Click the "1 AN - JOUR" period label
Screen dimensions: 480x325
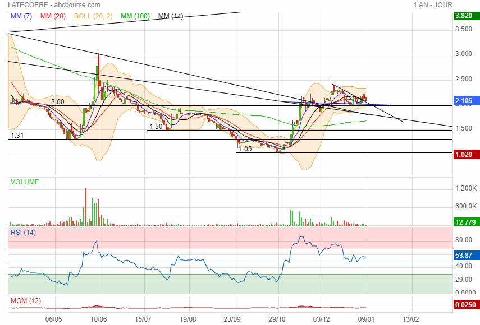click(432, 5)
